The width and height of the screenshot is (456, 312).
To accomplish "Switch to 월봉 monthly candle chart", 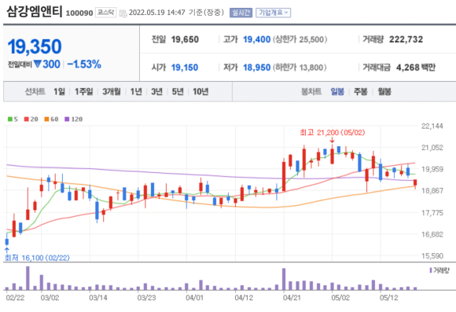I will [x=384, y=92].
